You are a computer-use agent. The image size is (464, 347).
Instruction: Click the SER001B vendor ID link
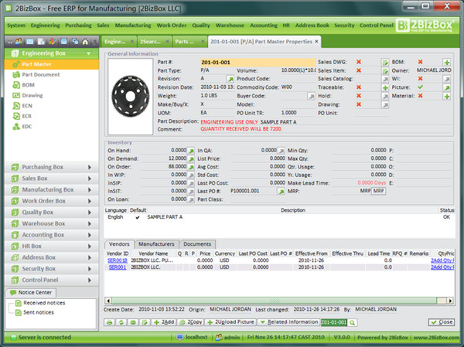pyautogui.click(x=116, y=261)
